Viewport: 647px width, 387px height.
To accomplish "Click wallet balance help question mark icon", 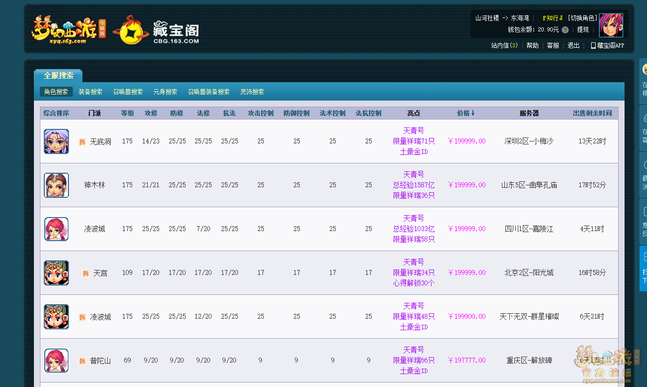I will coord(565,30).
